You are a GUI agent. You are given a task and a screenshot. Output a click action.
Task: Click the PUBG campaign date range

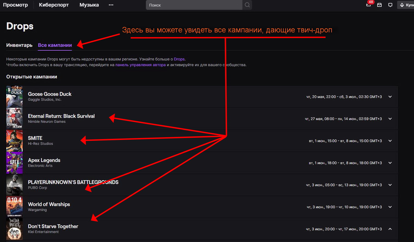344,185
